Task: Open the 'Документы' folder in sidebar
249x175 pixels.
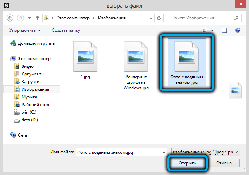Action: 33,74
